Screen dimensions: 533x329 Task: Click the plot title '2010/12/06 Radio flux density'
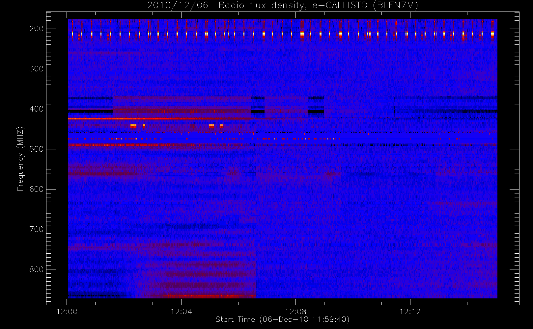coord(283,6)
